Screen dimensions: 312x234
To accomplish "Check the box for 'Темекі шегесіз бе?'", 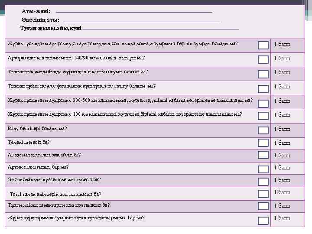I will [x=263, y=143].
